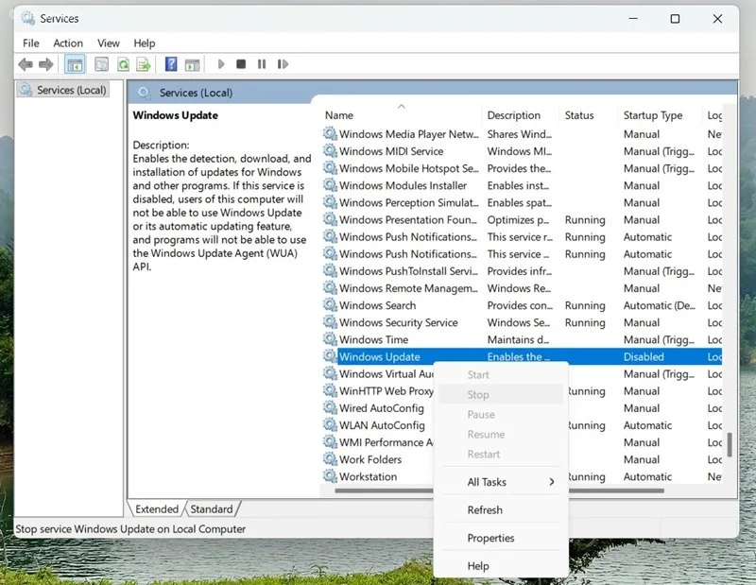Select the Windows Time service

tap(523, 339)
